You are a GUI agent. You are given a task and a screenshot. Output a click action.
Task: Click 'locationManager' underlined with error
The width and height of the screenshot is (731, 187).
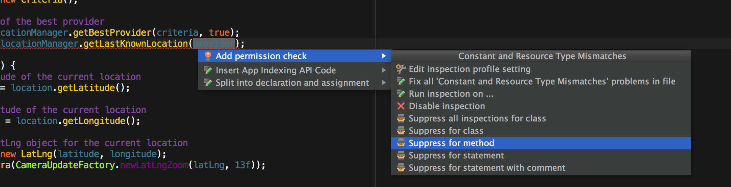[x=39, y=44]
